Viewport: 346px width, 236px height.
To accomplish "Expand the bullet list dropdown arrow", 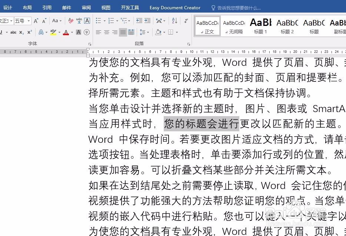I will click(104, 21).
